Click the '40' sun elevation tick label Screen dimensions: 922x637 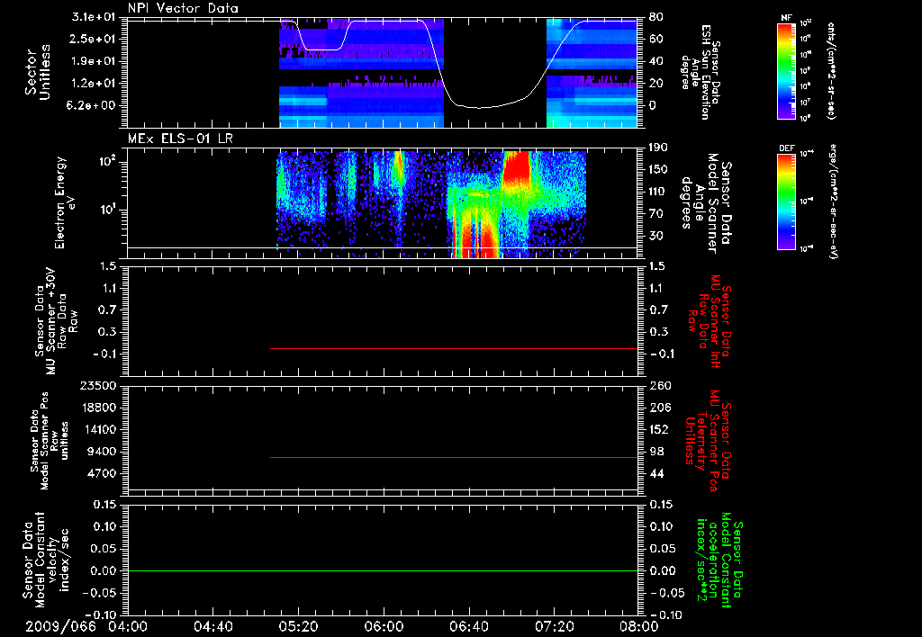coord(656,61)
